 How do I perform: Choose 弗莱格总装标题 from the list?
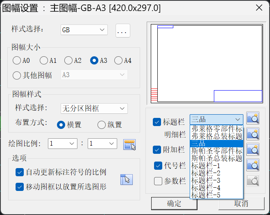[217, 136]
